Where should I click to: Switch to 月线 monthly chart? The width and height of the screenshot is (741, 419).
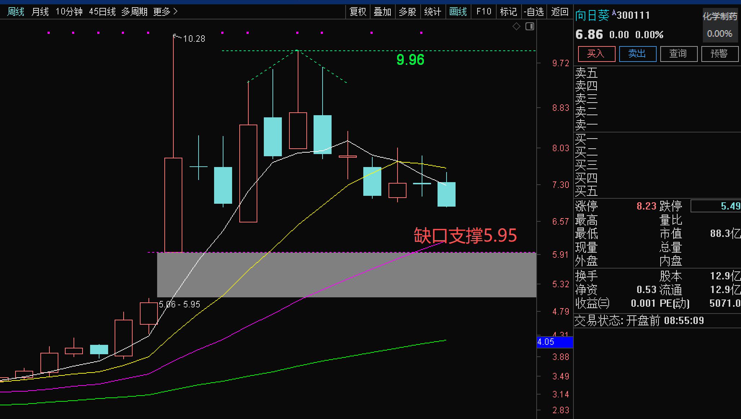point(40,12)
